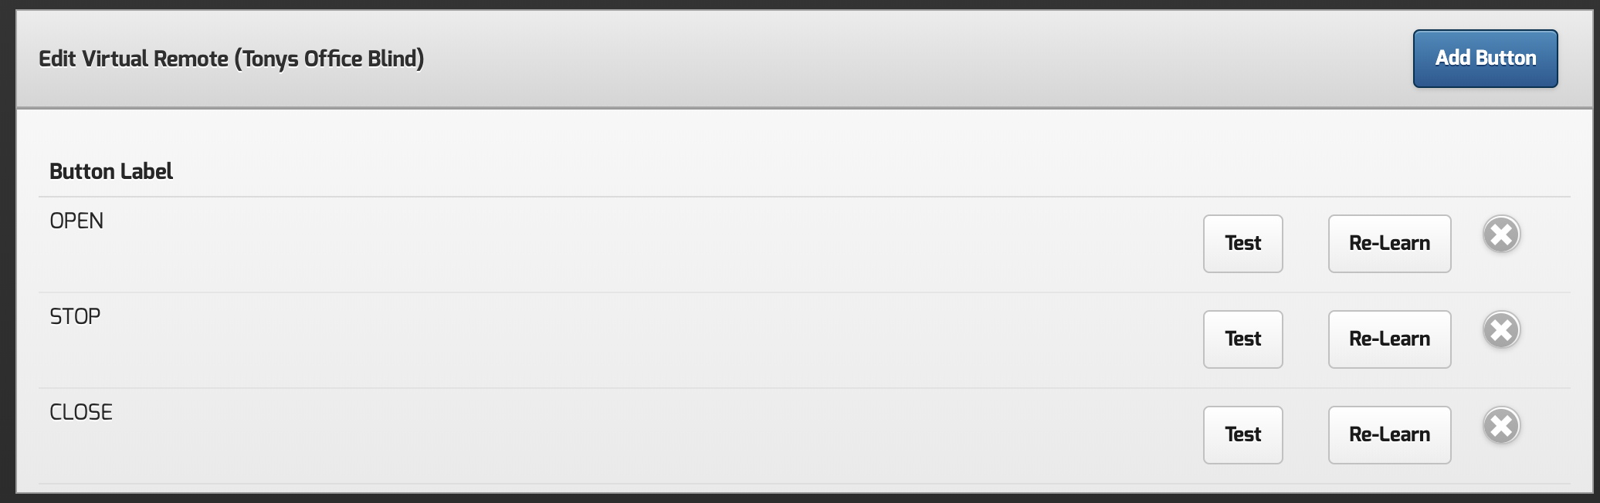The height and width of the screenshot is (503, 1600).
Task: Test the OPEN button command
Action: (1242, 244)
